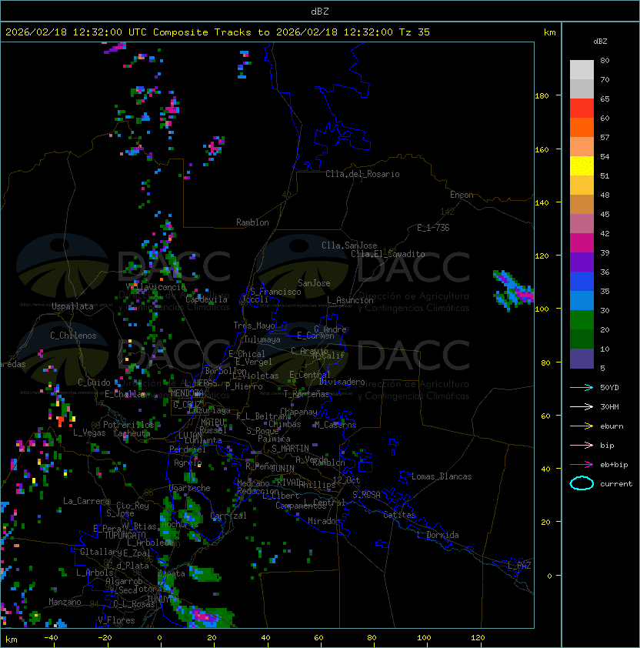Click the dBZ heading above the color scale
Image resolution: width=640 pixels, height=648 pixels.
pos(600,42)
